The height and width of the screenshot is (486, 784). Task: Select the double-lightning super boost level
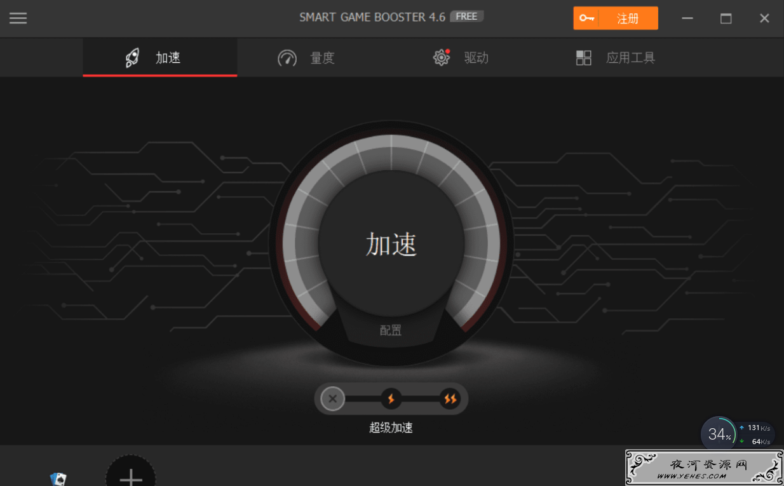click(x=450, y=399)
